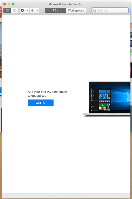132x199 pixels.
Task: Switch to list view layout
Action: coord(15,10)
